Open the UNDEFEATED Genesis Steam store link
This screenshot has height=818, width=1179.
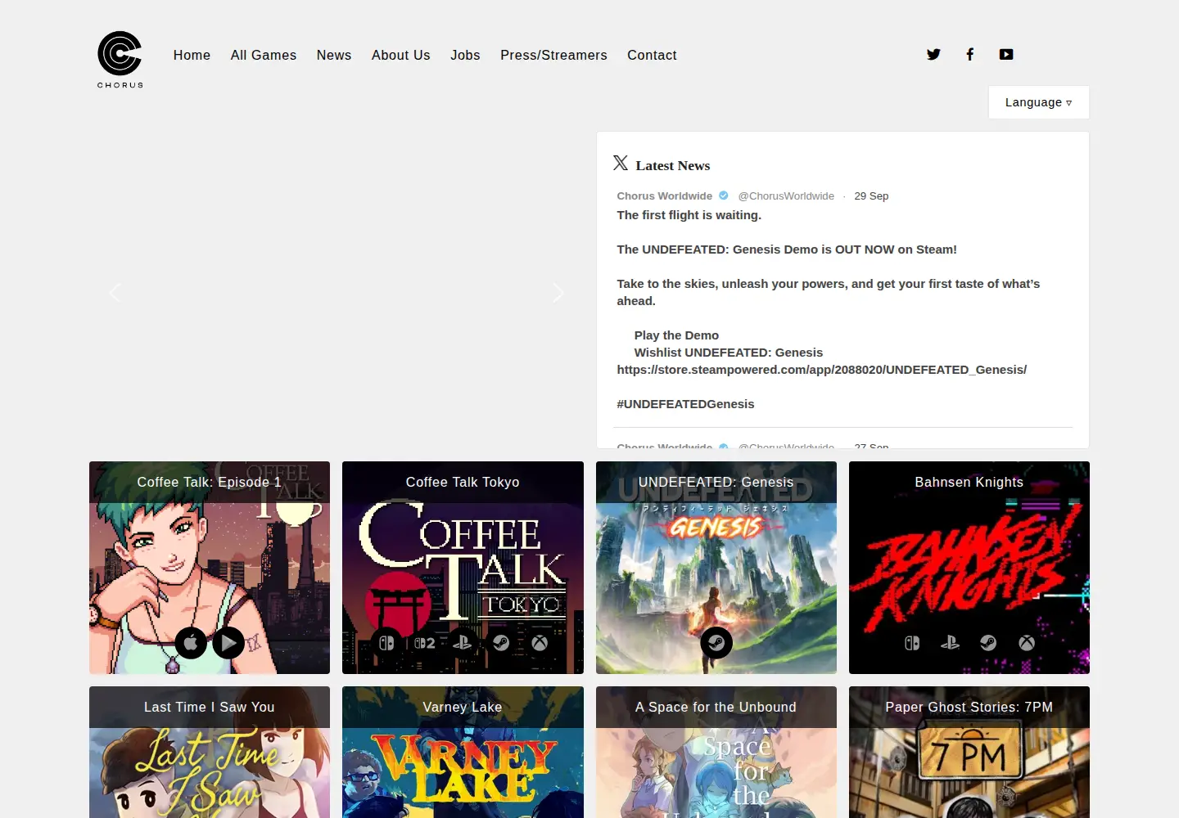821,370
